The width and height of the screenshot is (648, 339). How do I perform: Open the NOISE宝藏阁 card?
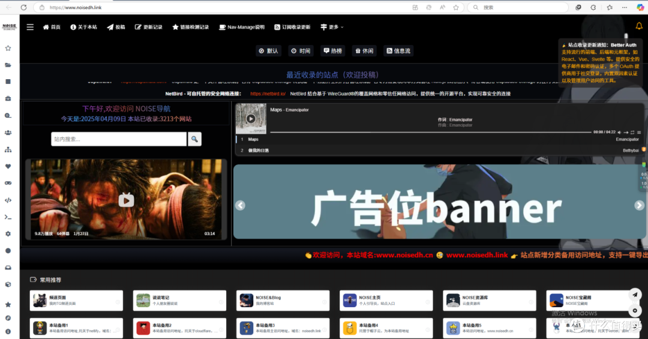[593, 301]
